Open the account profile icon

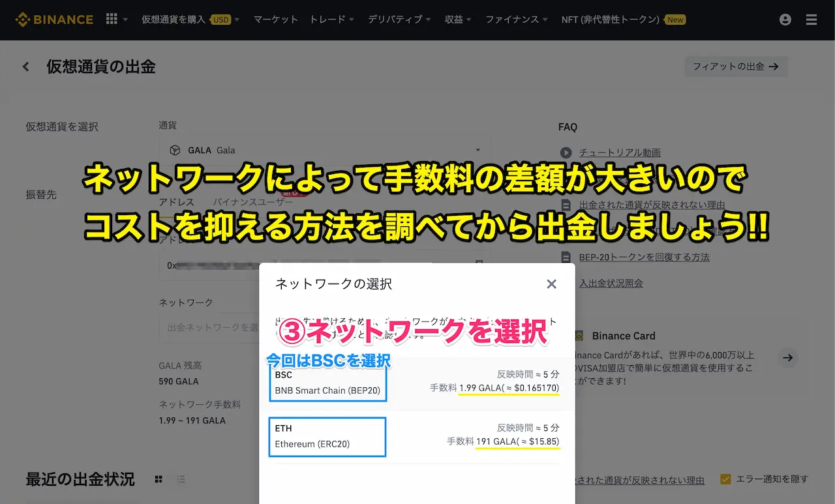[785, 20]
